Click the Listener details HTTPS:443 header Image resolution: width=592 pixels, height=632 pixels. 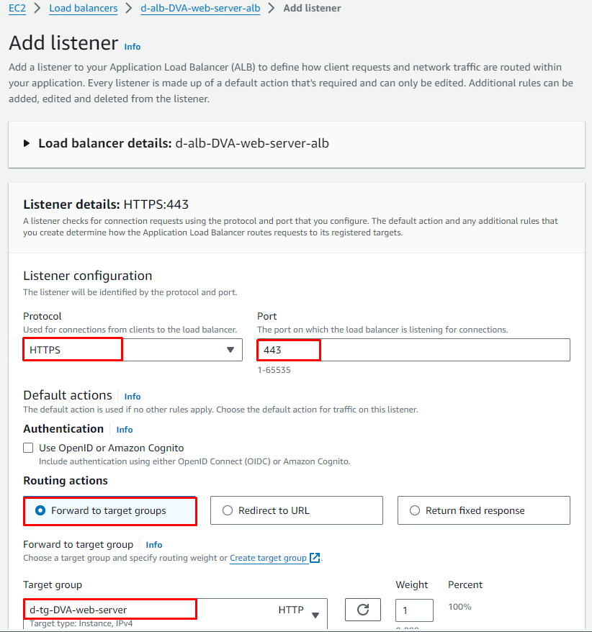[106, 204]
